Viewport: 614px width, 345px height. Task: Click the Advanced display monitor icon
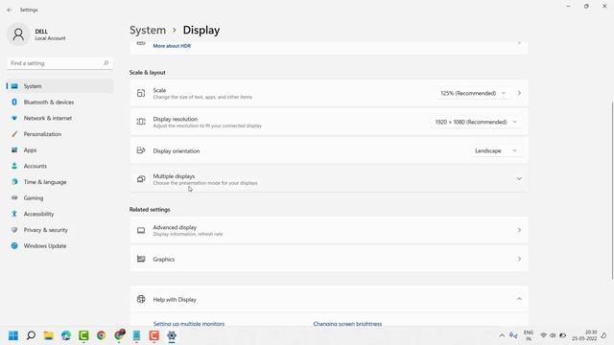[x=141, y=230]
